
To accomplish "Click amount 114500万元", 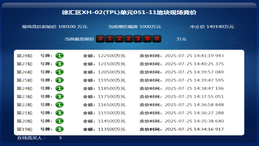I will point(111,121).
